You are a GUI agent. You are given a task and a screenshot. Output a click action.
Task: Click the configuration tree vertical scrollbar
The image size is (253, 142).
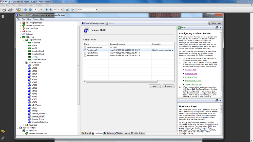[x=79, y=65]
